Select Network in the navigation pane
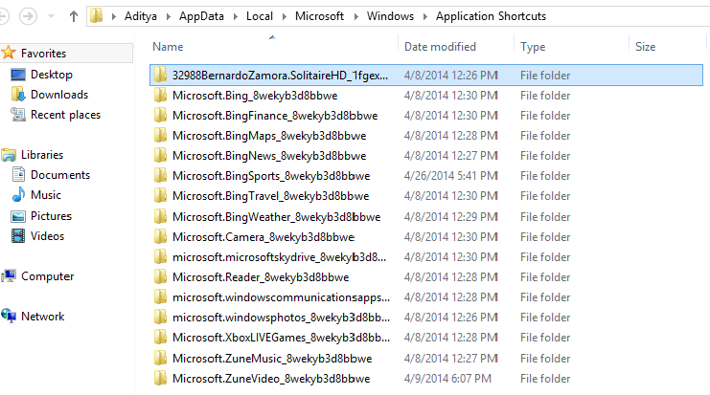This screenshot has height=395, width=710. (42, 317)
